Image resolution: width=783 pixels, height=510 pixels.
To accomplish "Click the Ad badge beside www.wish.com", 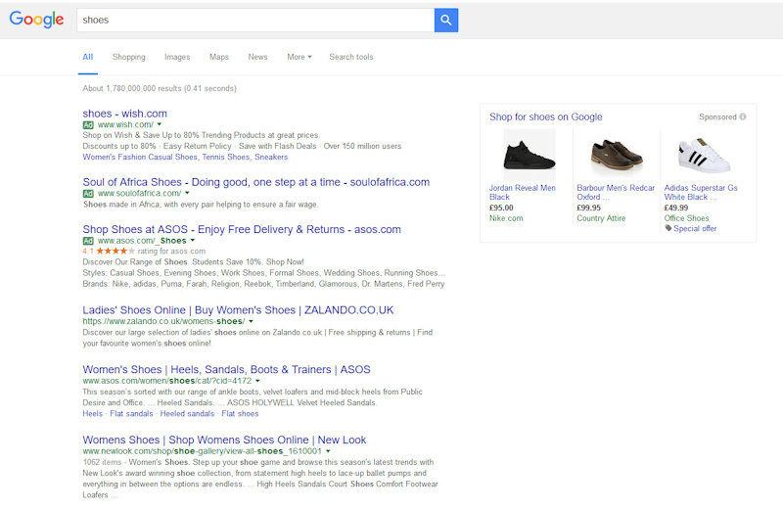I will tap(88, 125).
